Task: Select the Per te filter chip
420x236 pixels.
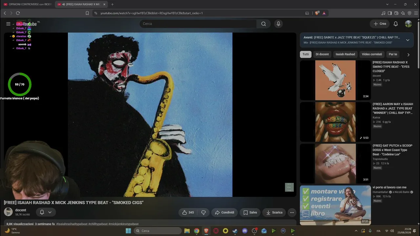Action: click(393, 54)
